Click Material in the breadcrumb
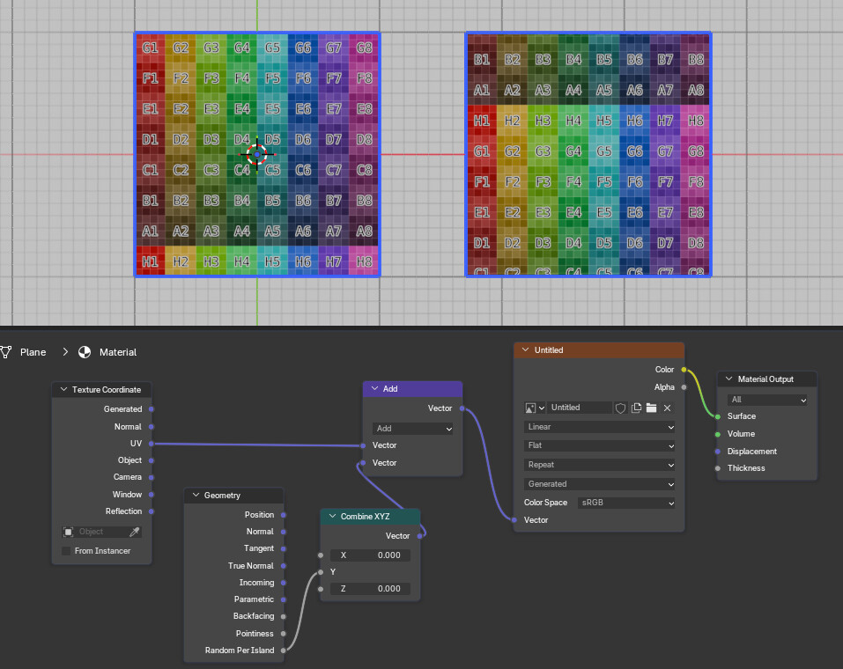 pyautogui.click(x=118, y=352)
